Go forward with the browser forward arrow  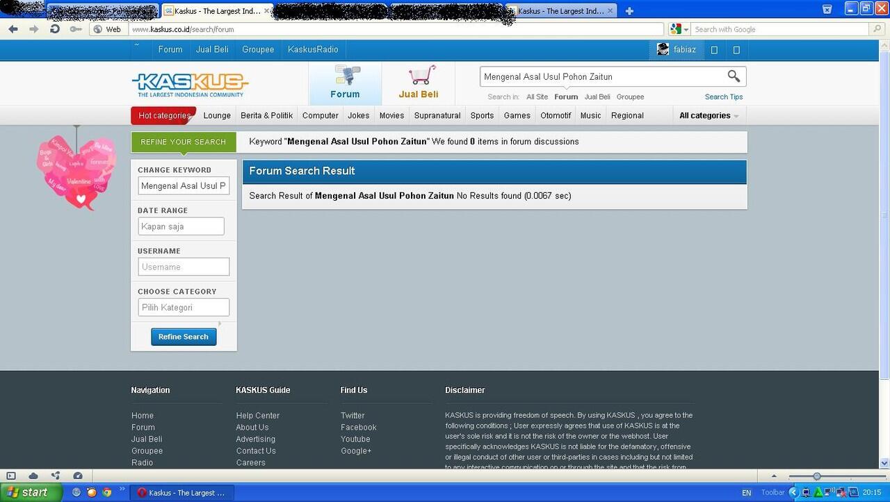(33, 29)
